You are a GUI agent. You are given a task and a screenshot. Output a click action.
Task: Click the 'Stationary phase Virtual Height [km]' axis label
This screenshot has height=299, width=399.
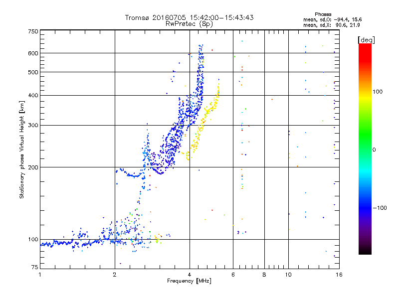21,149
